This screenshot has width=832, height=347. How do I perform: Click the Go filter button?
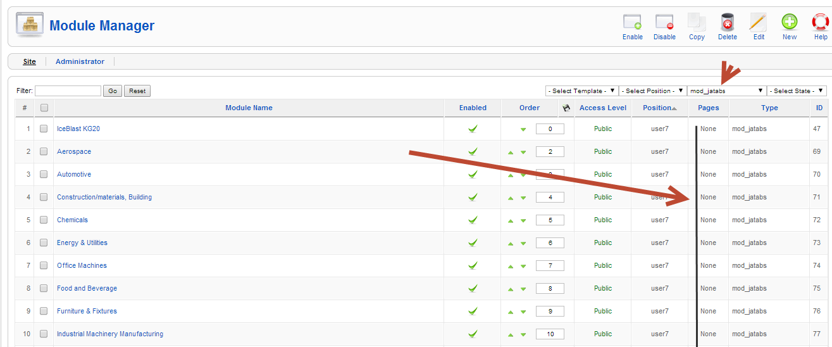[x=113, y=91]
